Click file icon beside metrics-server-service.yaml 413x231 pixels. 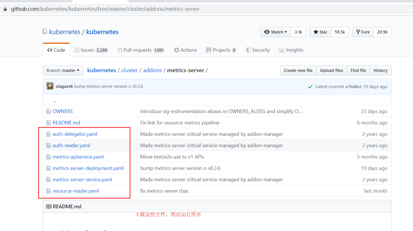pos(49,180)
